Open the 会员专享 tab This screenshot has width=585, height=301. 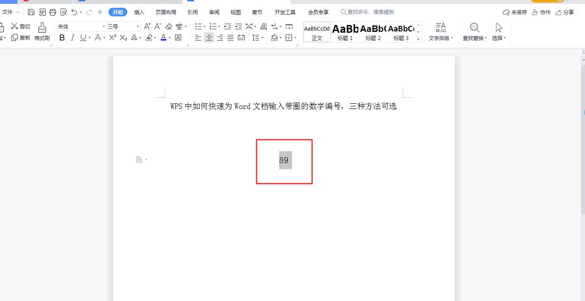318,12
